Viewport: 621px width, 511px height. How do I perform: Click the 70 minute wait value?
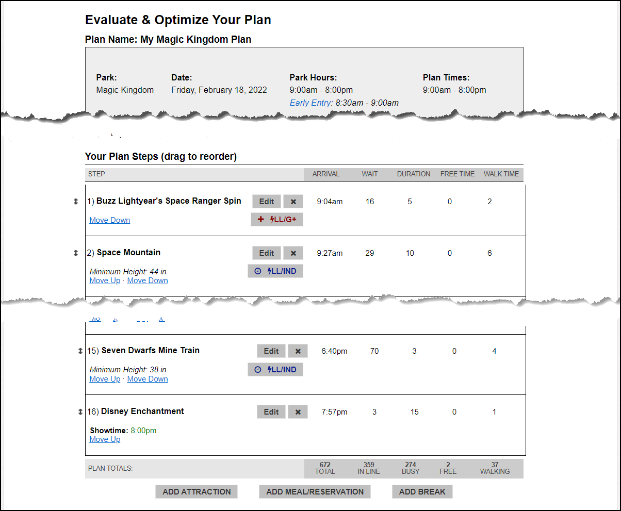click(x=374, y=351)
